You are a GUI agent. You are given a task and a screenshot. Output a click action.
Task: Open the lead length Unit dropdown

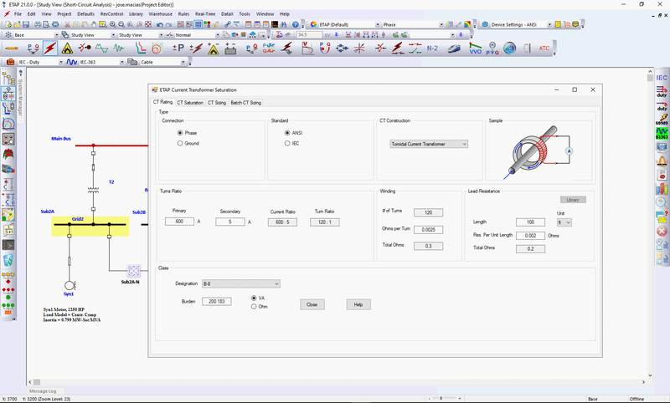coord(564,222)
